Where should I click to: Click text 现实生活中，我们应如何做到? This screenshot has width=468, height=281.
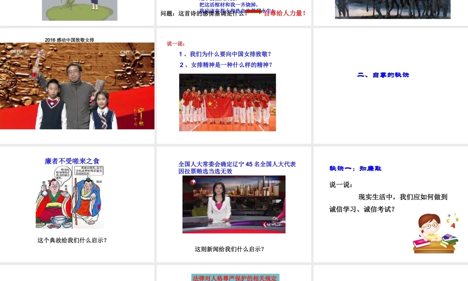point(403,197)
